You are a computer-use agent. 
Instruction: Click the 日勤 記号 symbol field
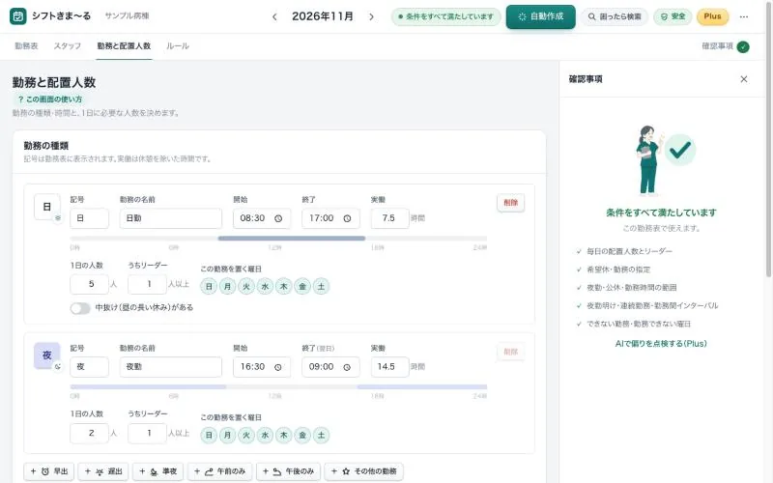coord(89,218)
